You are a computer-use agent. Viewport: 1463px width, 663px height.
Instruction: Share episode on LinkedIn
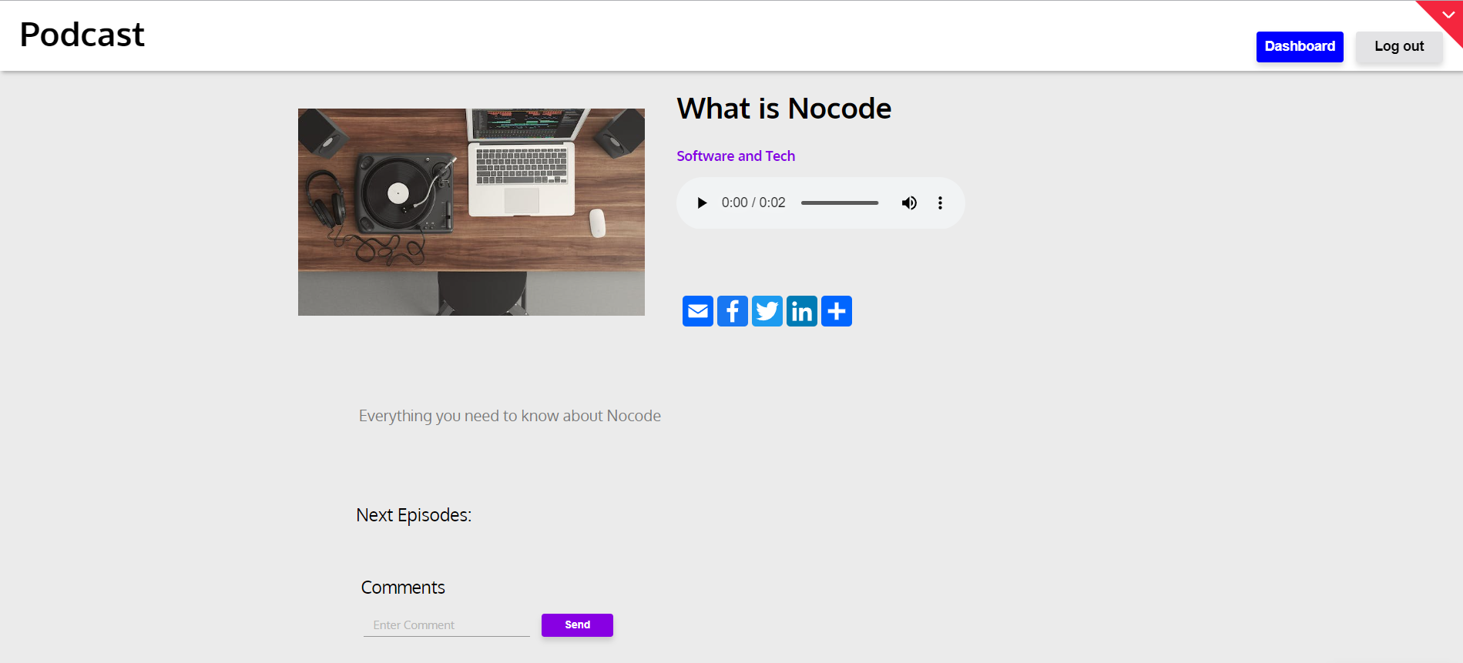coord(802,311)
